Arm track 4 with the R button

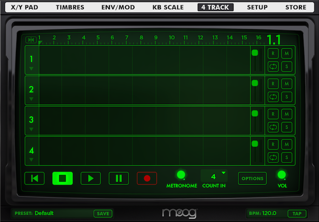click(x=273, y=144)
